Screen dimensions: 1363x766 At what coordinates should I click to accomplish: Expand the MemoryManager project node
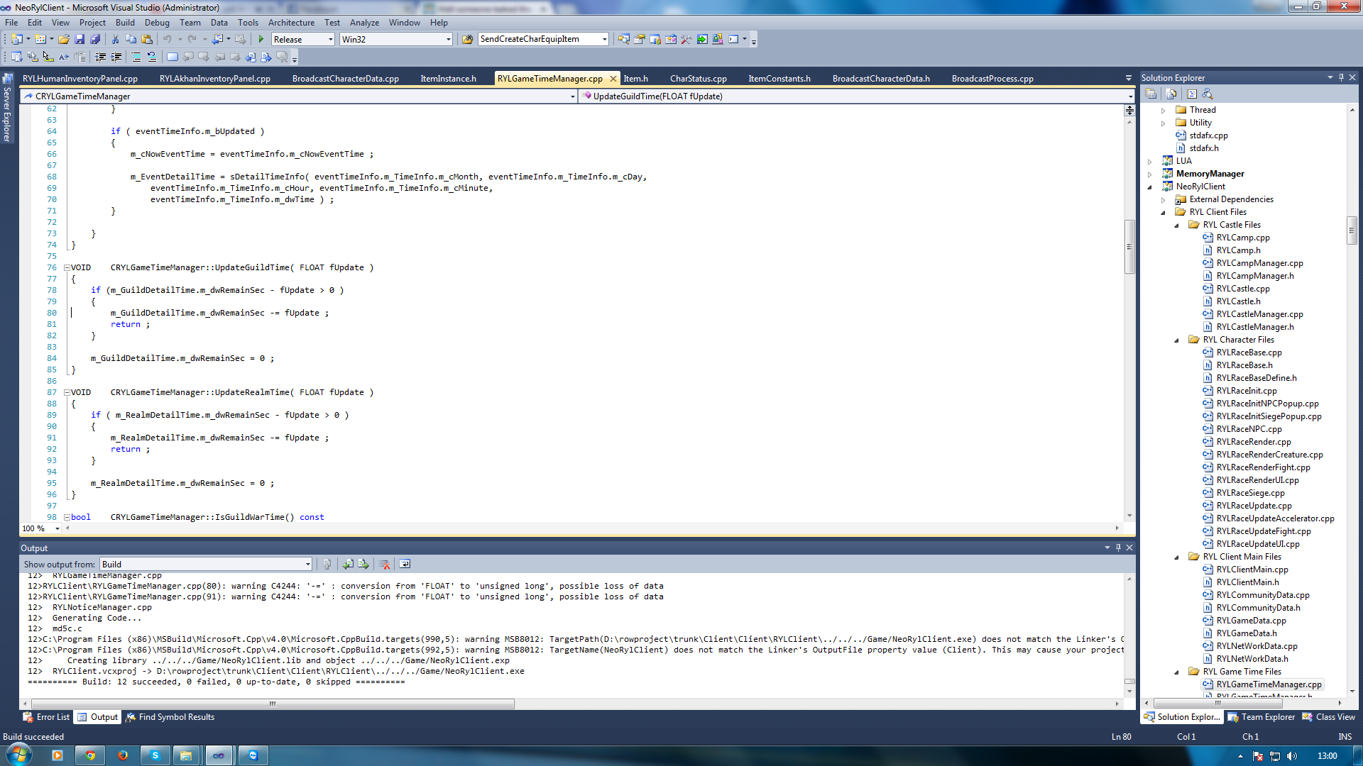(x=1150, y=174)
